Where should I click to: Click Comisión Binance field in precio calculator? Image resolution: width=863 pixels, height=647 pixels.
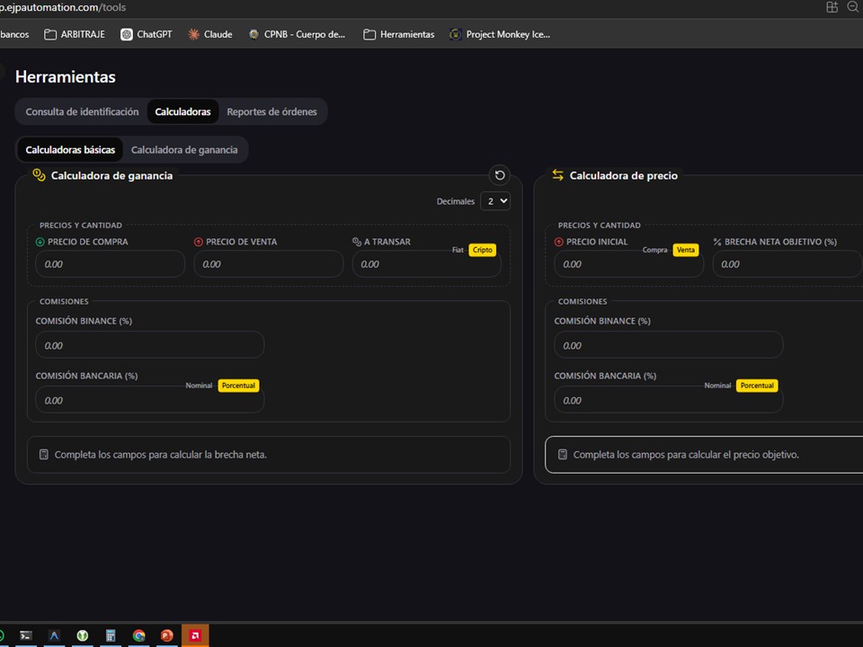click(x=668, y=345)
